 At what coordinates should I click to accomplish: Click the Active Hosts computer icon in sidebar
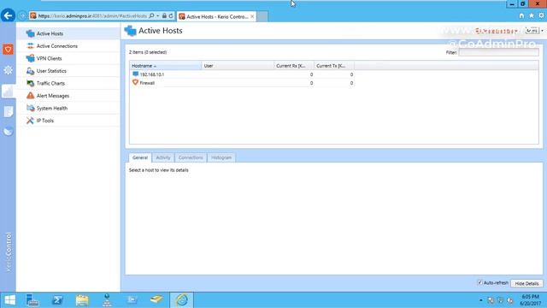tap(31, 33)
